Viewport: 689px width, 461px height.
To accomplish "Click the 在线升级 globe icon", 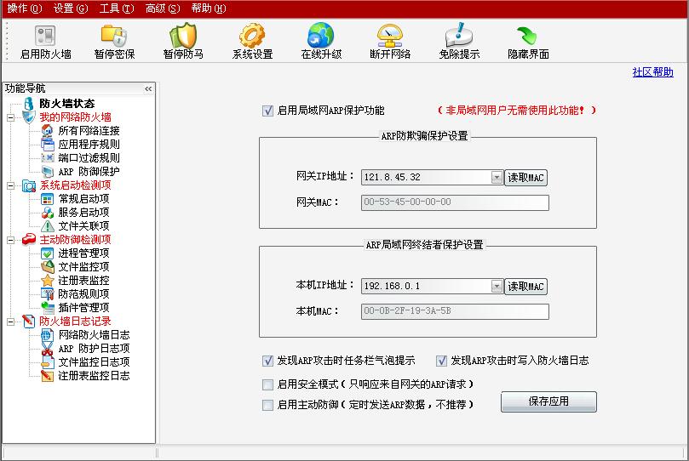I will [x=321, y=37].
